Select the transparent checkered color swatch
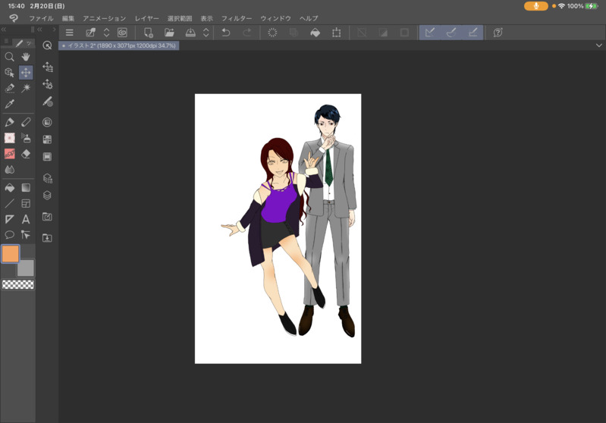The image size is (606, 423). click(x=17, y=285)
